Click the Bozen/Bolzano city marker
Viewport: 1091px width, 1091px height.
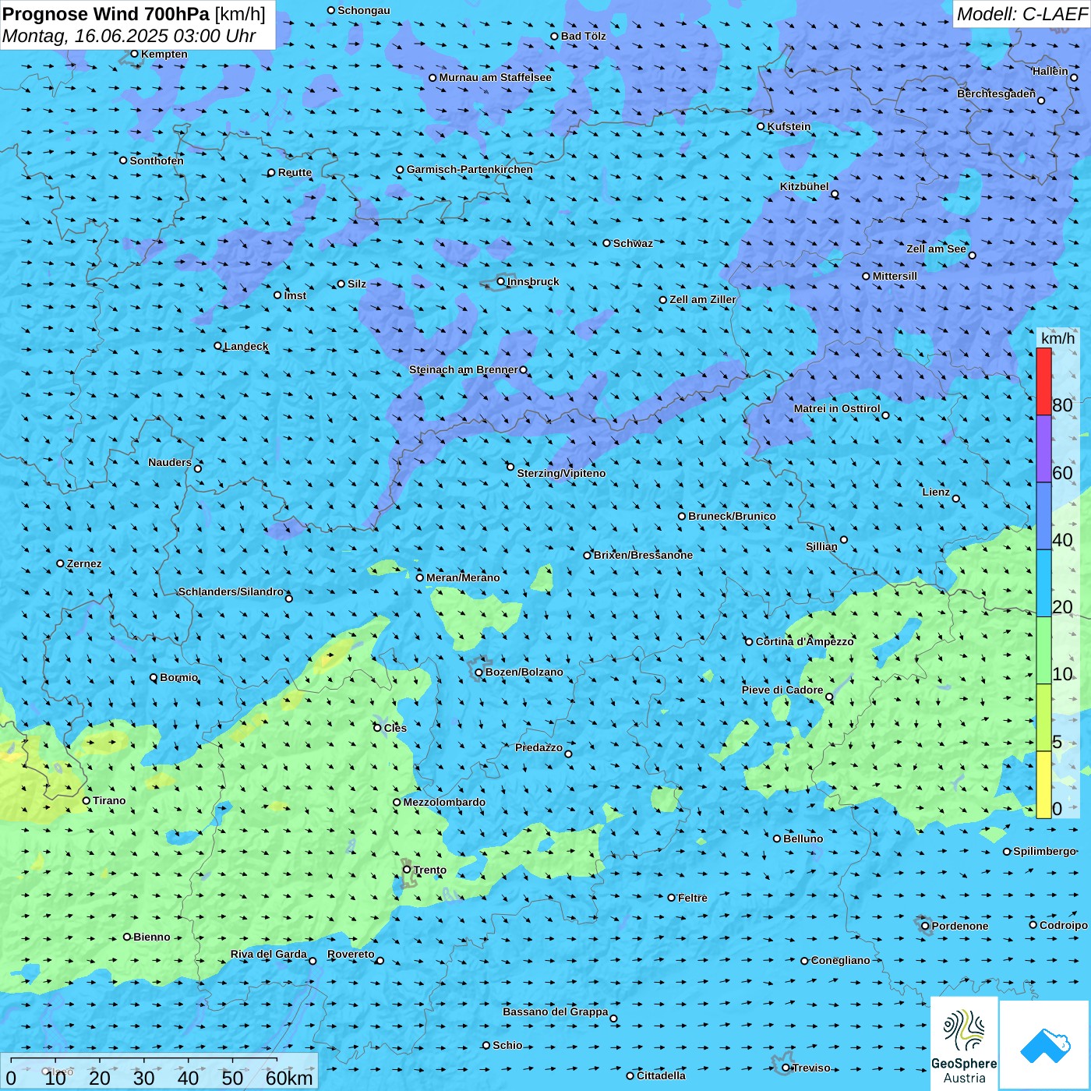coord(479,672)
